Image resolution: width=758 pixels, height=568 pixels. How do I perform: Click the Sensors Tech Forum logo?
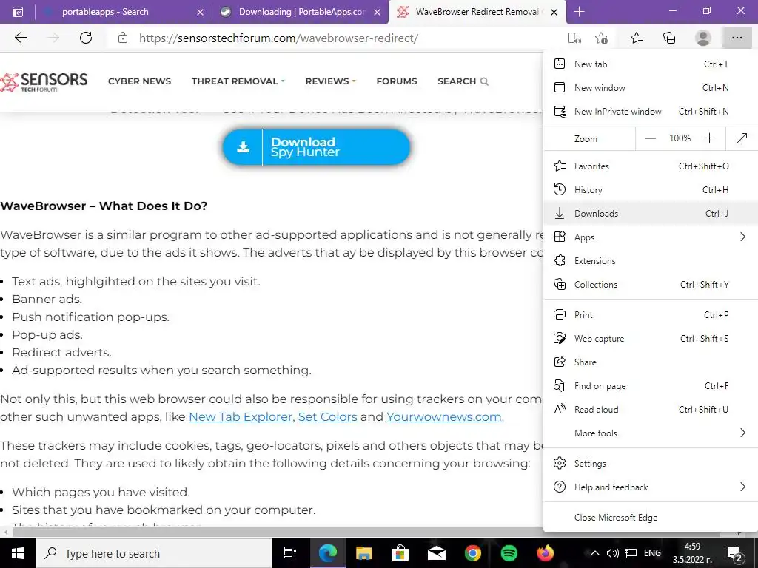[44, 81]
